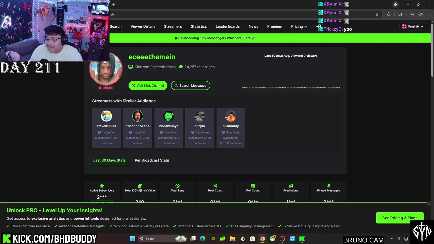
Task: Open the Leaderboards nav item
Action: 228,26
